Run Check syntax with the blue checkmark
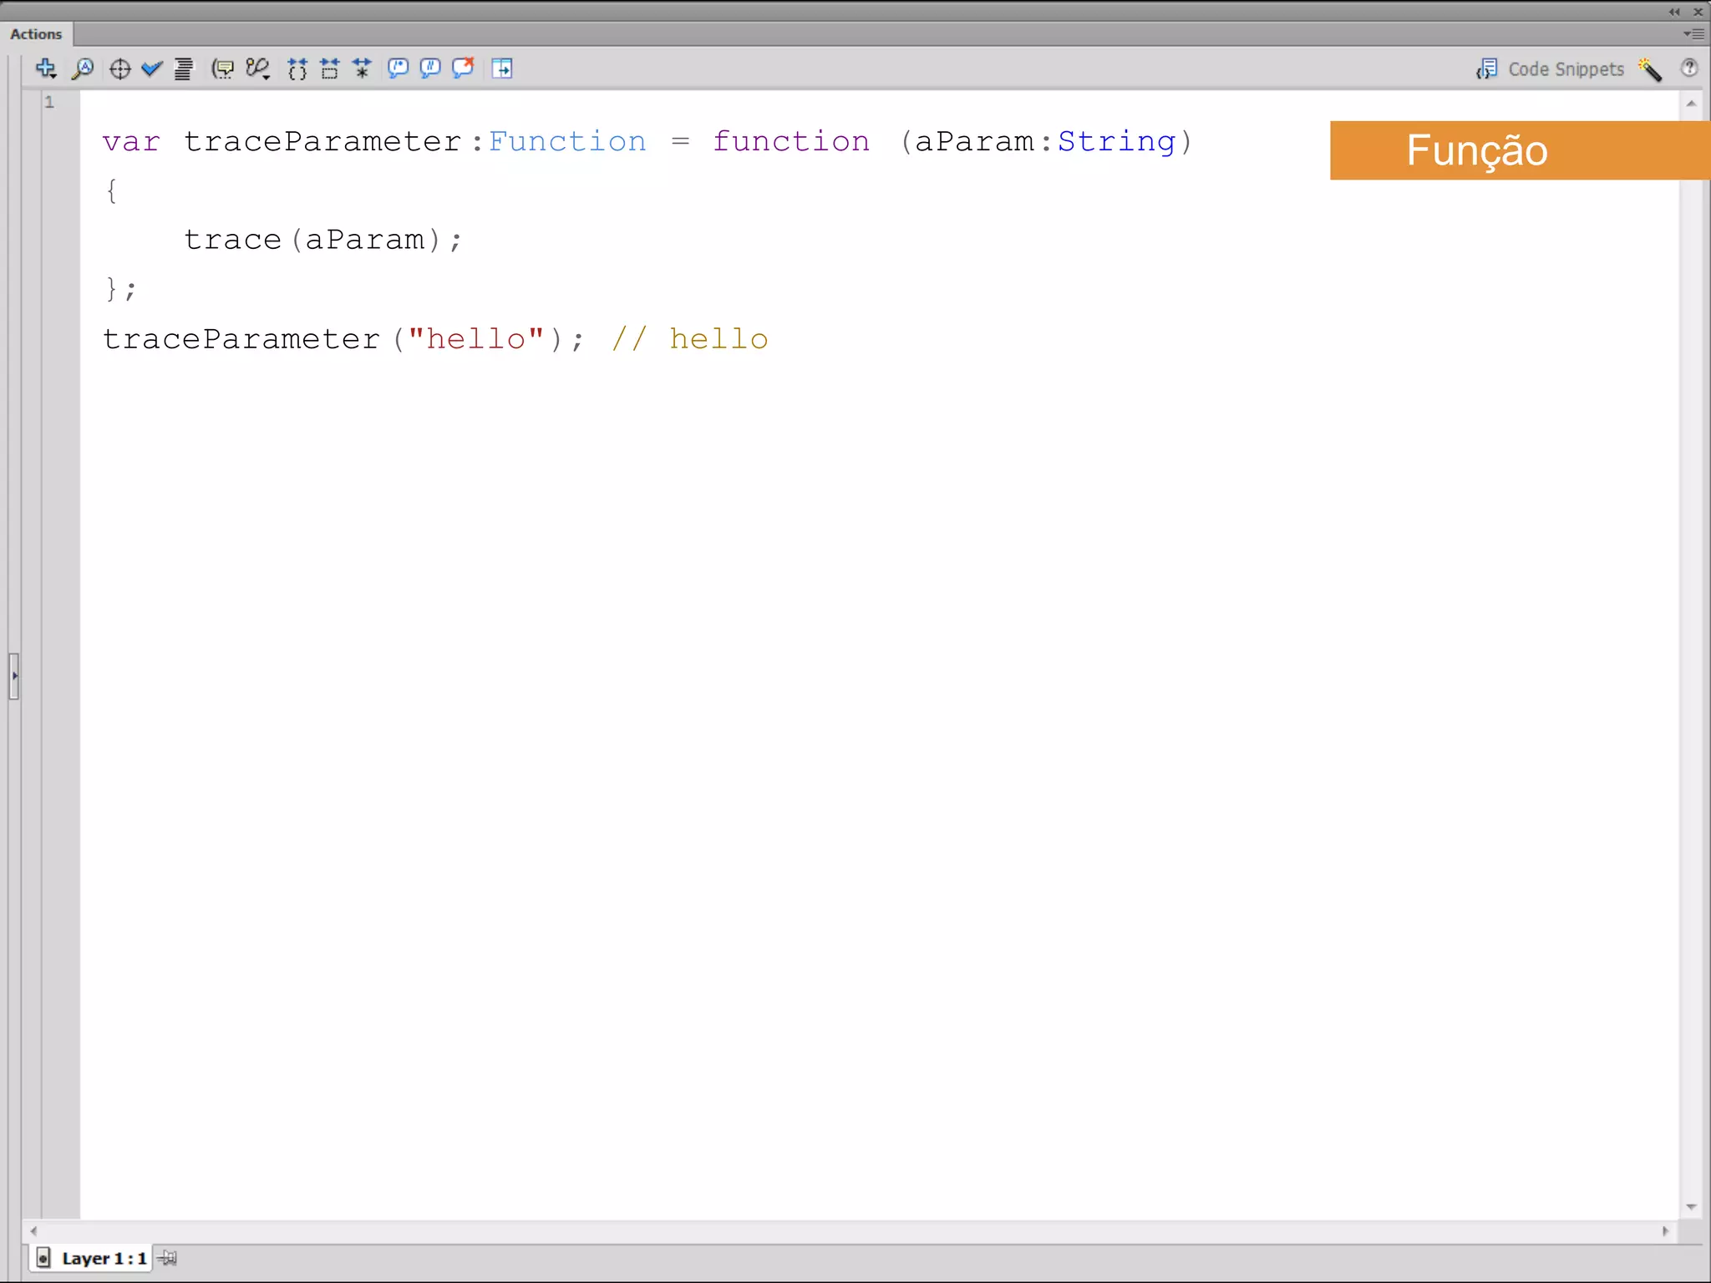 (x=151, y=68)
